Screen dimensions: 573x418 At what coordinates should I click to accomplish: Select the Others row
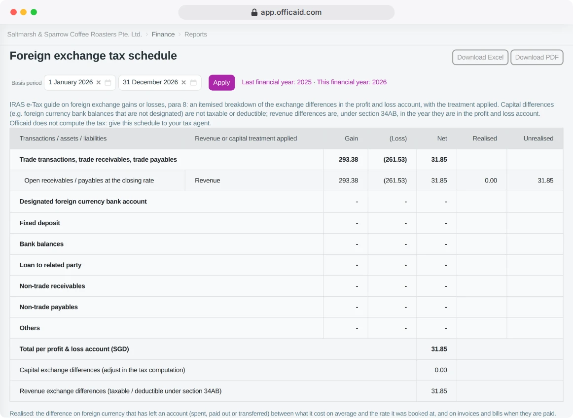286,328
